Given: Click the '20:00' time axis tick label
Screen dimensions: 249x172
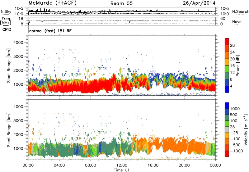Looking at the screenshot, I should point(184,165).
